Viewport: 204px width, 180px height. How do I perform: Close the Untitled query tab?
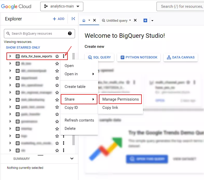coord(135,20)
